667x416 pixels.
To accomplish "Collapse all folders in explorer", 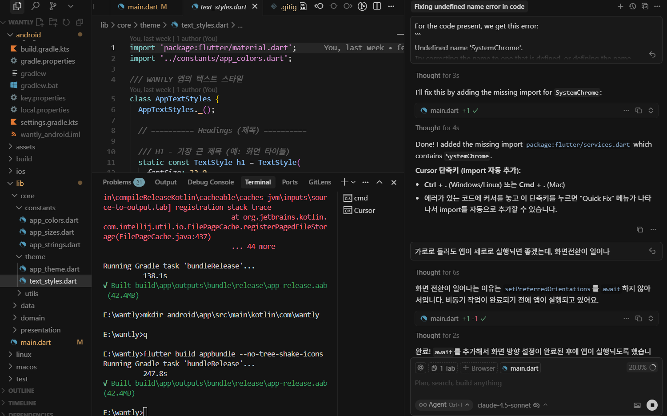I will pos(80,22).
